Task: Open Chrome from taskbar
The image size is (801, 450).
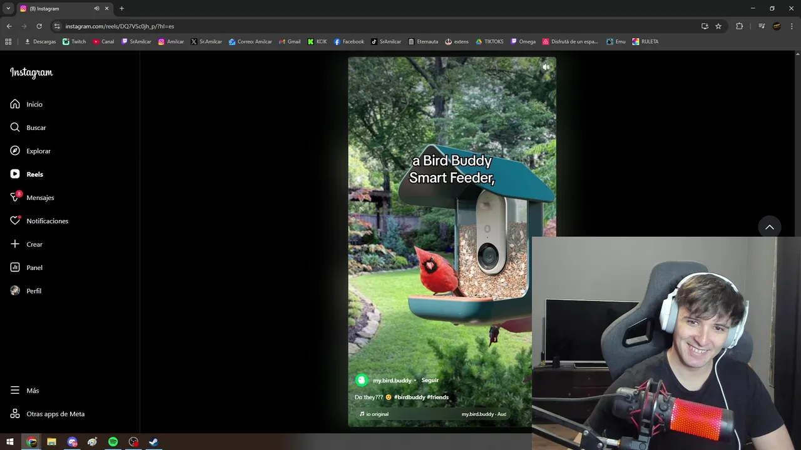Action: 31,442
